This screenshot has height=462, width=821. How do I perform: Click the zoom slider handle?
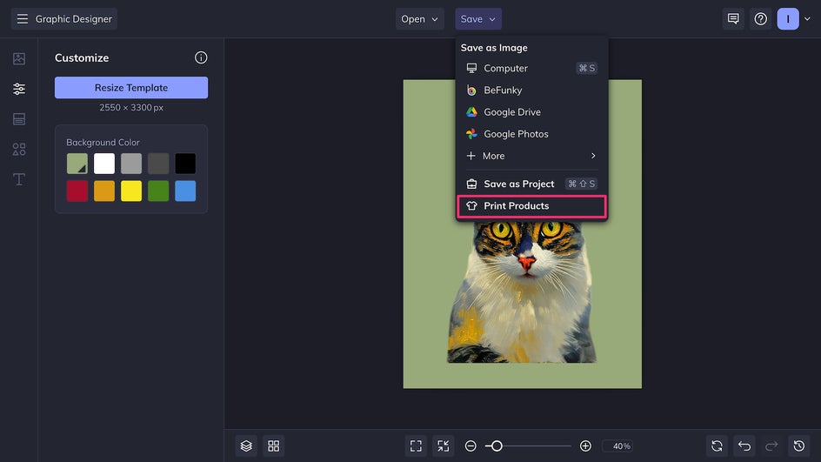coord(497,445)
